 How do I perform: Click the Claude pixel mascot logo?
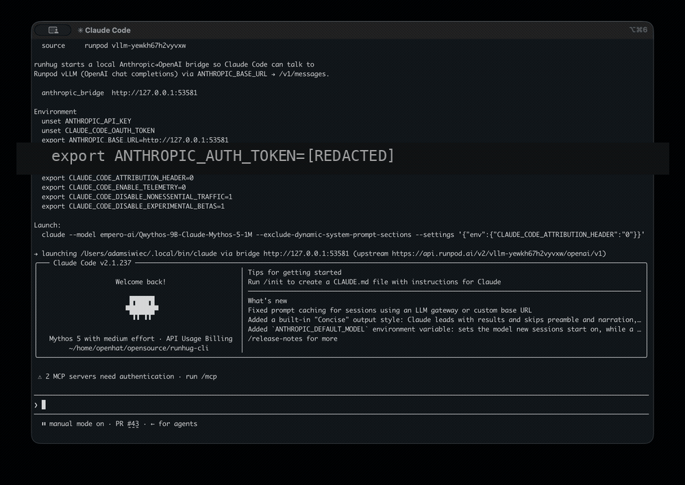pyautogui.click(x=142, y=308)
